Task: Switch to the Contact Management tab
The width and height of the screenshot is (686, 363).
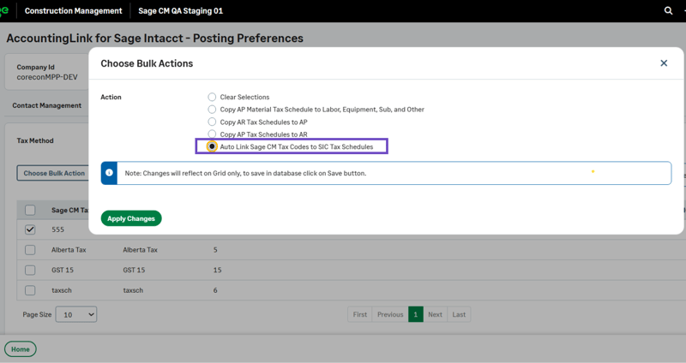Action: click(x=47, y=105)
